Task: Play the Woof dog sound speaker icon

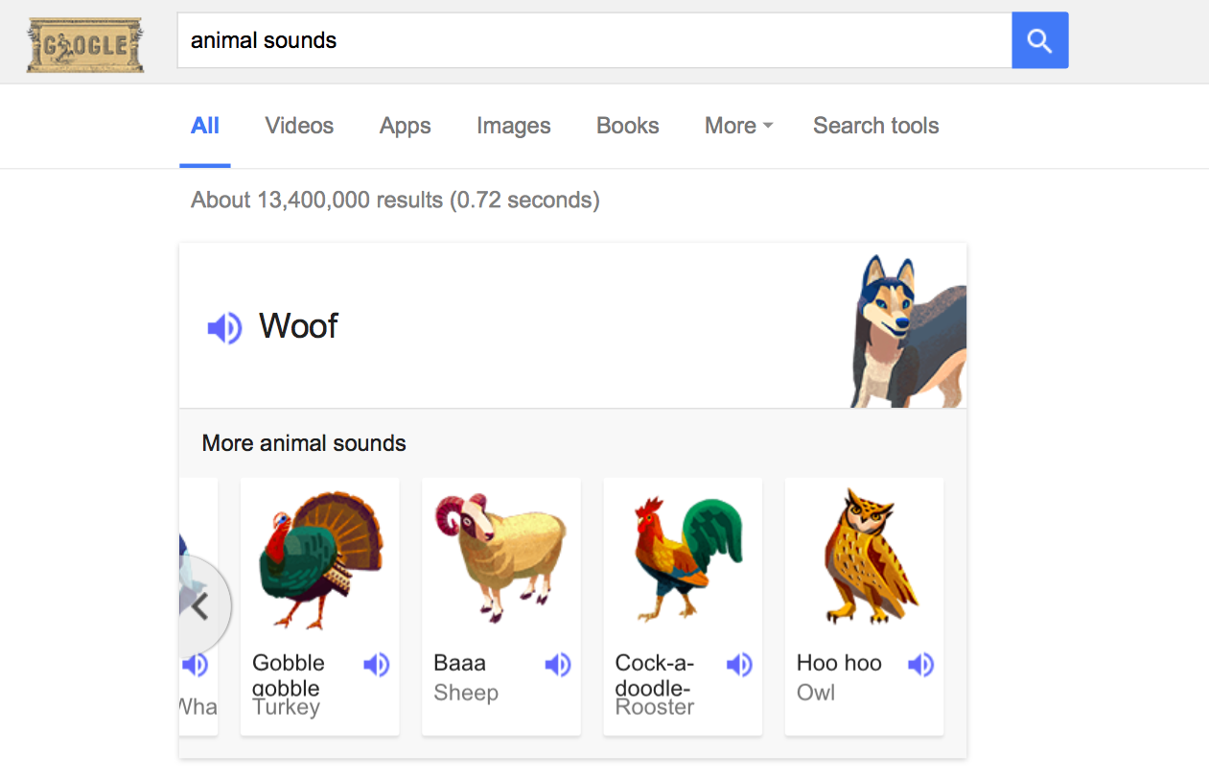Action: pos(224,327)
